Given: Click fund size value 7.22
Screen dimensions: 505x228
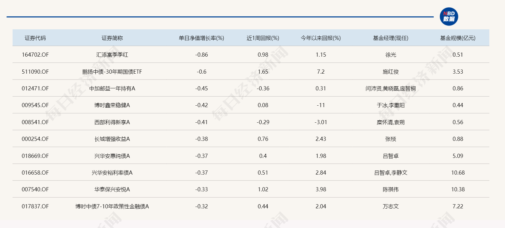Looking at the screenshot, I should coord(458,206).
